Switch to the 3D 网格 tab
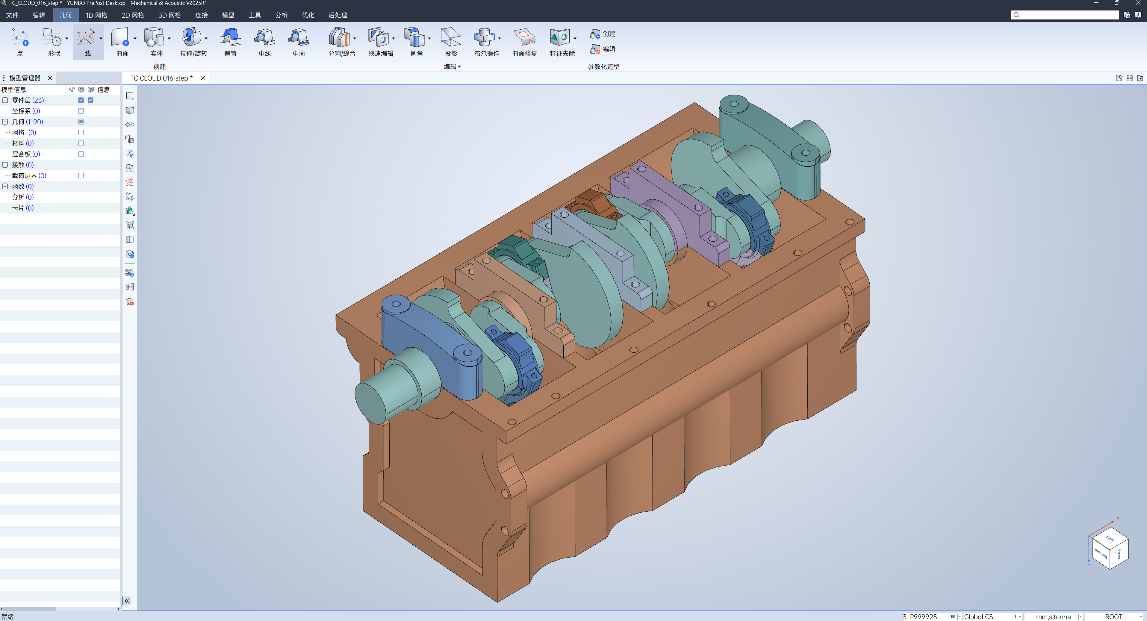This screenshot has height=621, width=1147. (x=170, y=15)
